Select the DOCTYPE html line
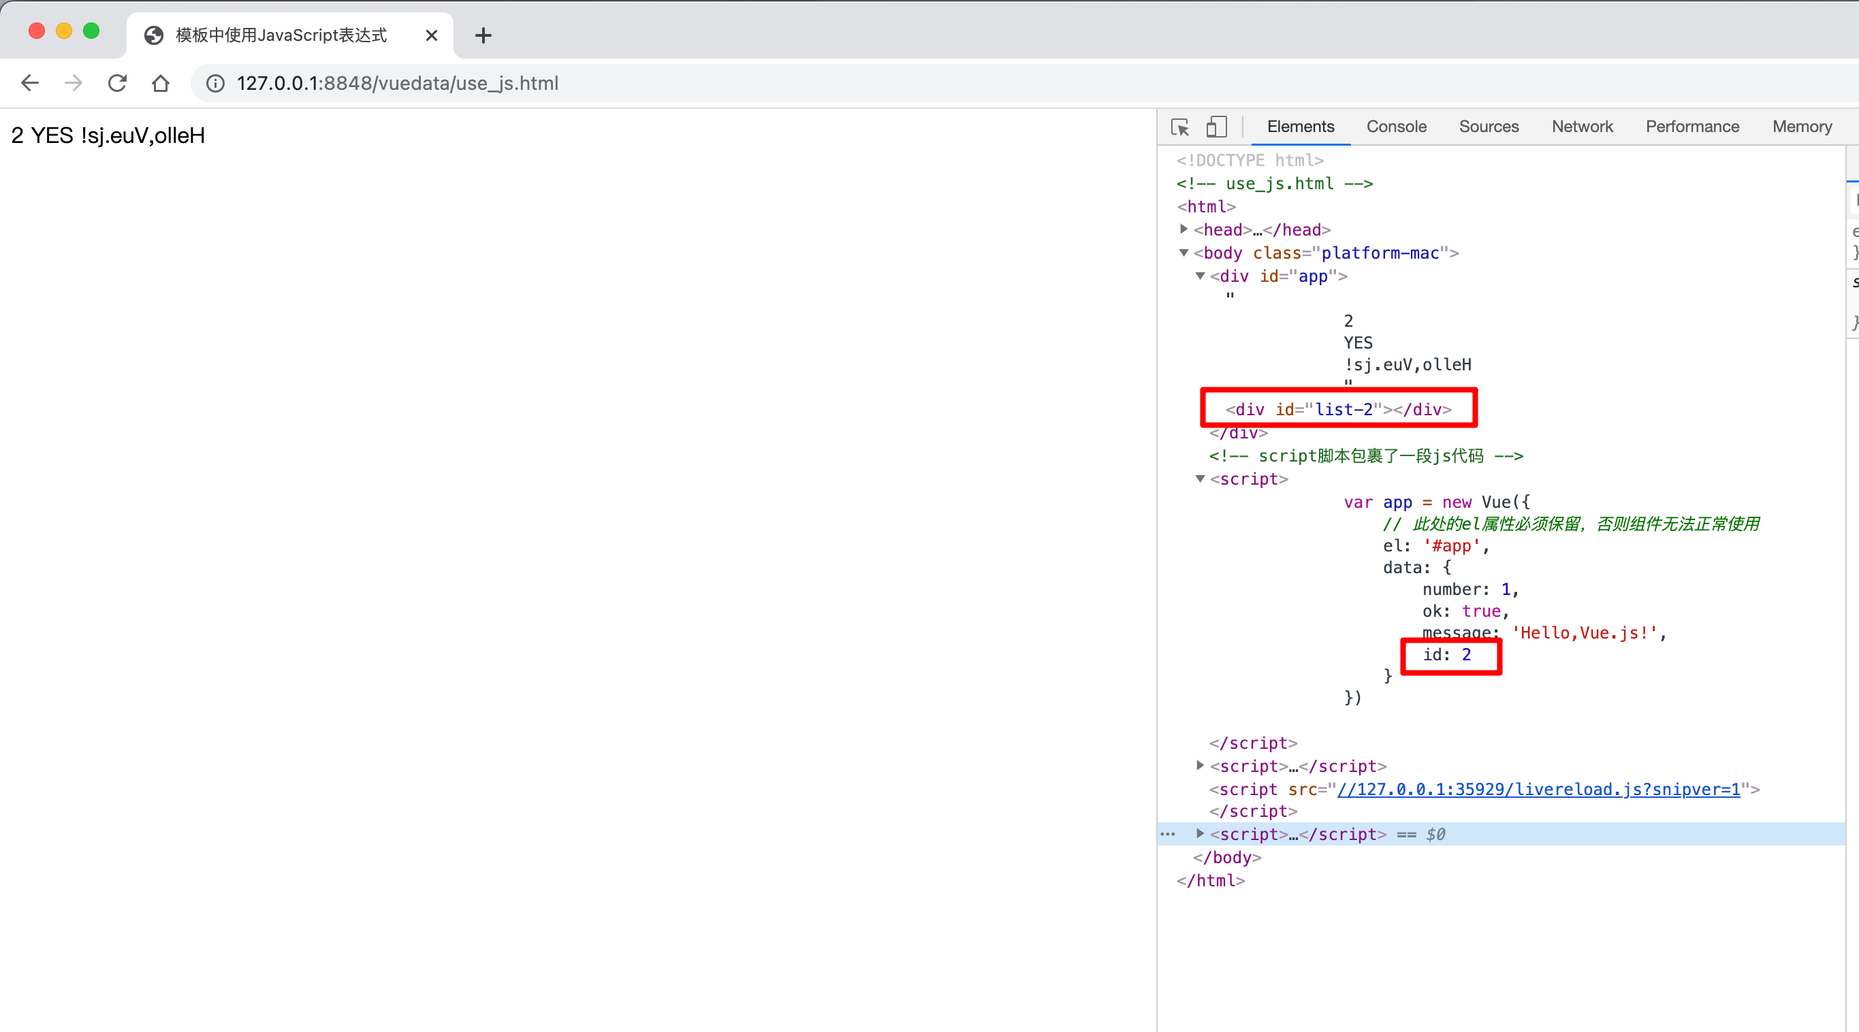 point(1250,160)
